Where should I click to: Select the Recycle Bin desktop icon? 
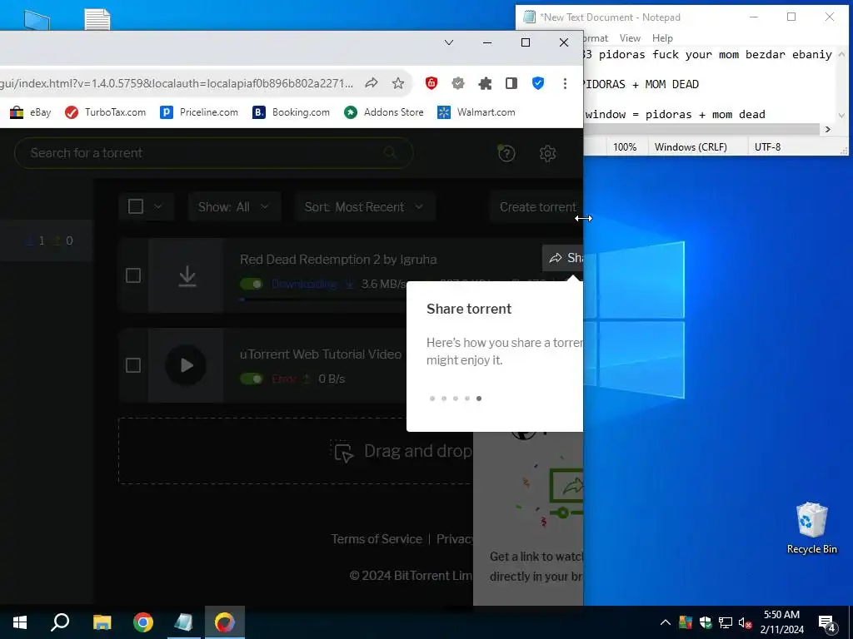point(811,528)
